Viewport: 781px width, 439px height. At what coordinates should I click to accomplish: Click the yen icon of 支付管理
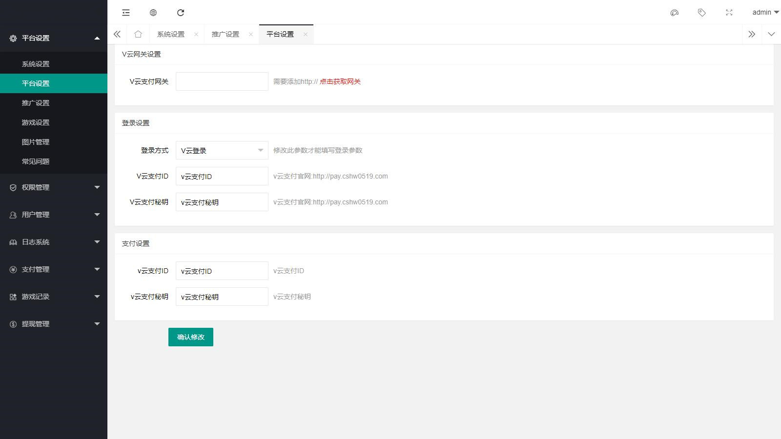click(13, 269)
